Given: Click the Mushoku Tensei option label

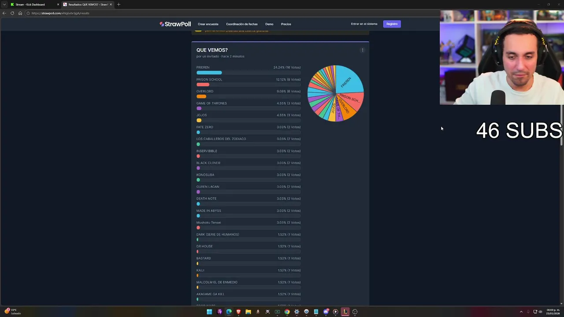Looking at the screenshot, I should pyautogui.click(x=208, y=223).
